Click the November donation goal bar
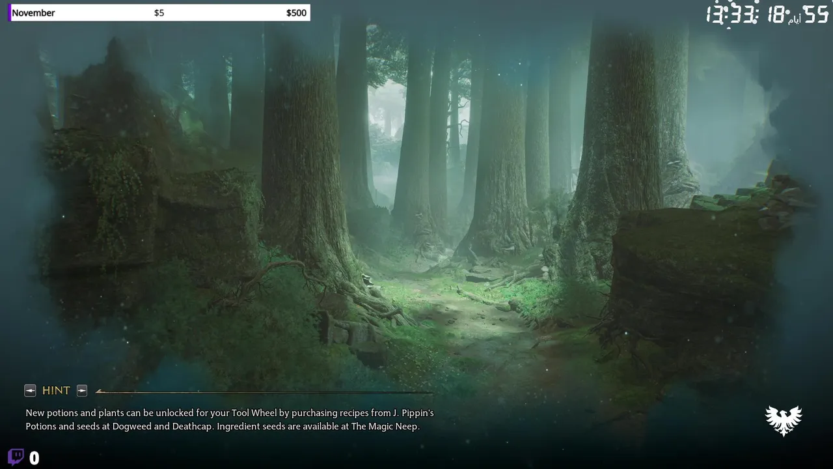This screenshot has width=833, height=469. pos(159,13)
